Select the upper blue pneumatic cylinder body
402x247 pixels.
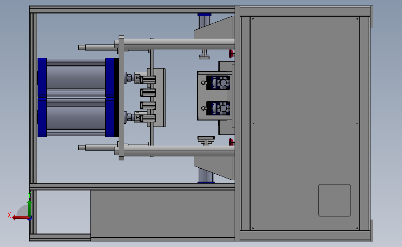76,78
